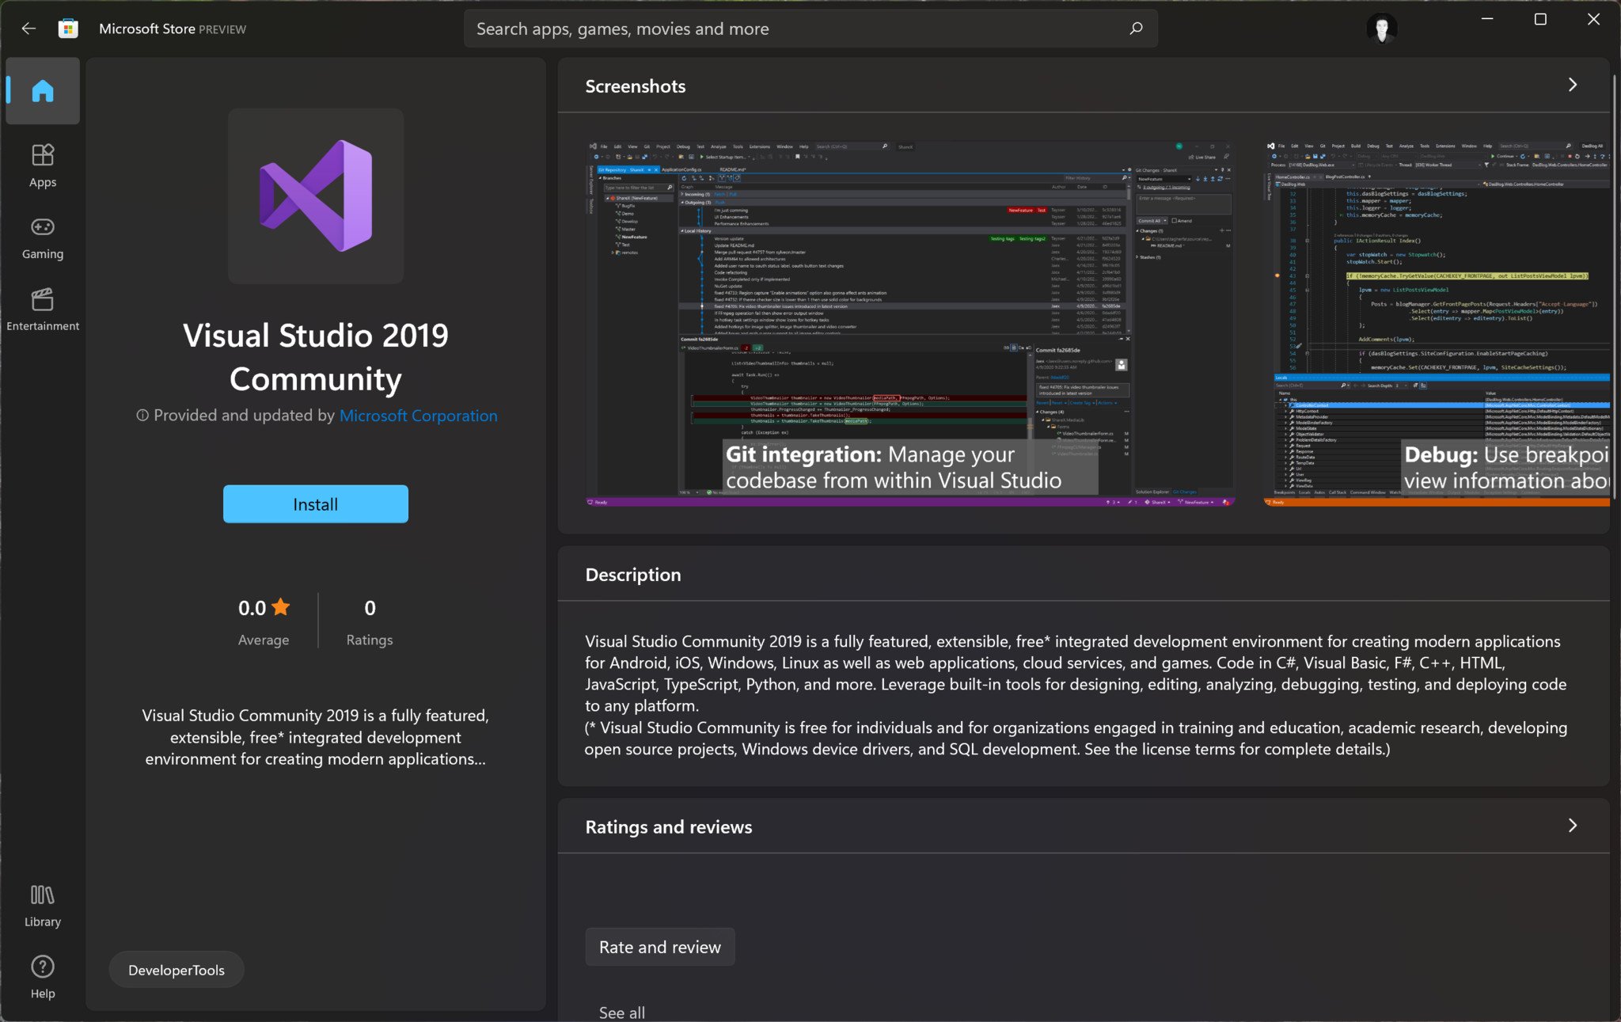
Task: Click the DeveloperTools tag button
Action: tap(176, 971)
